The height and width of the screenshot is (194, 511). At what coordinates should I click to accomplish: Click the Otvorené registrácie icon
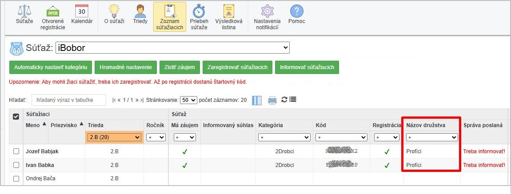[x=52, y=12]
